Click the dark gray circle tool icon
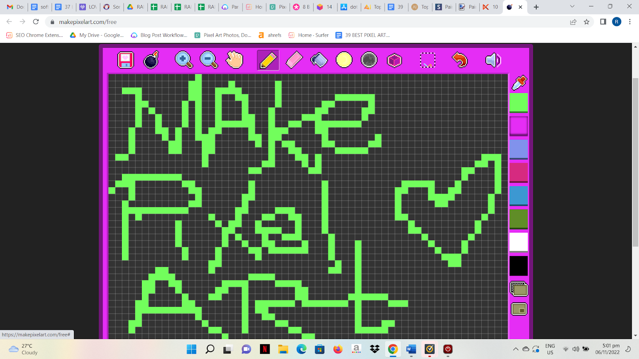The width and height of the screenshot is (639, 359). pos(369,60)
